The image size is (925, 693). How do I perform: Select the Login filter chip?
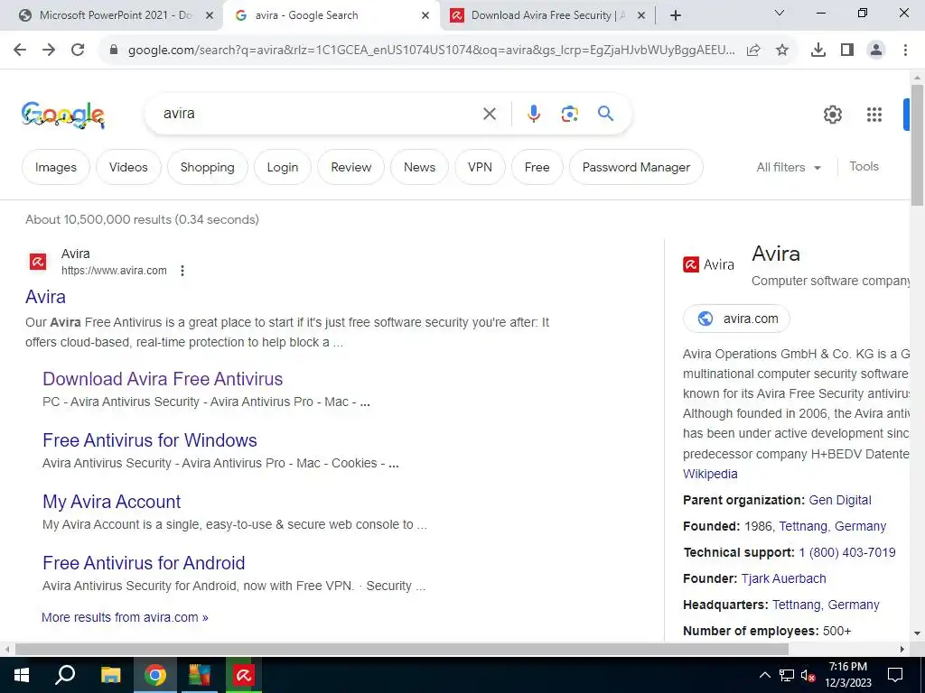[283, 167]
